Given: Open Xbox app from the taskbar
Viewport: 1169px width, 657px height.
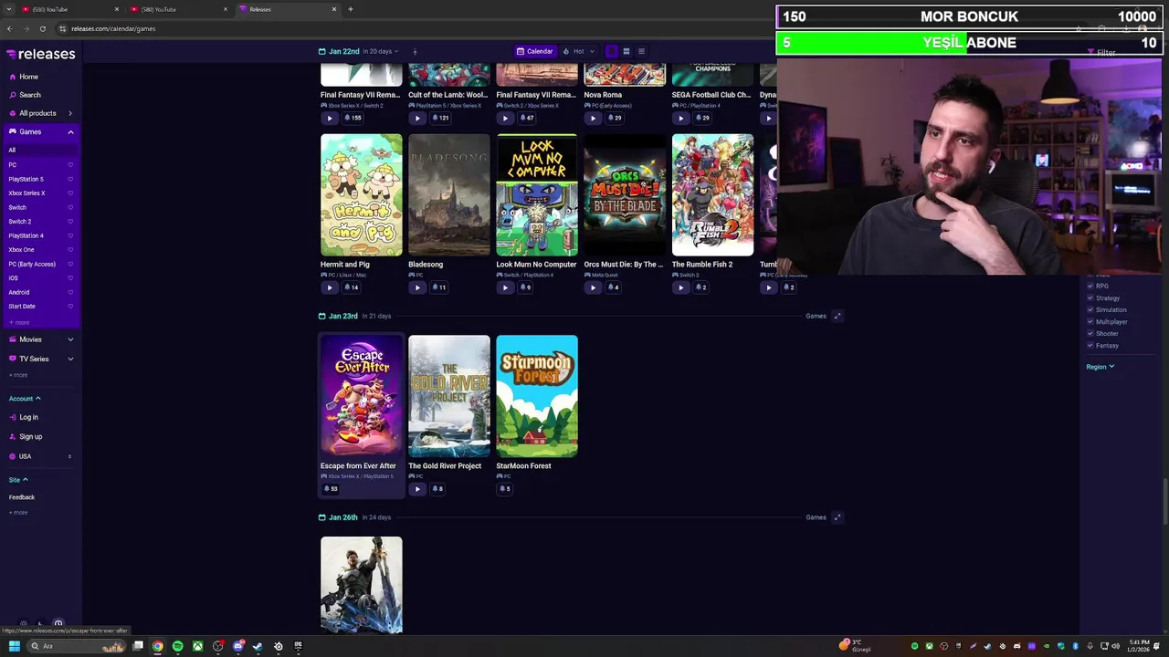Looking at the screenshot, I should (x=197, y=646).
